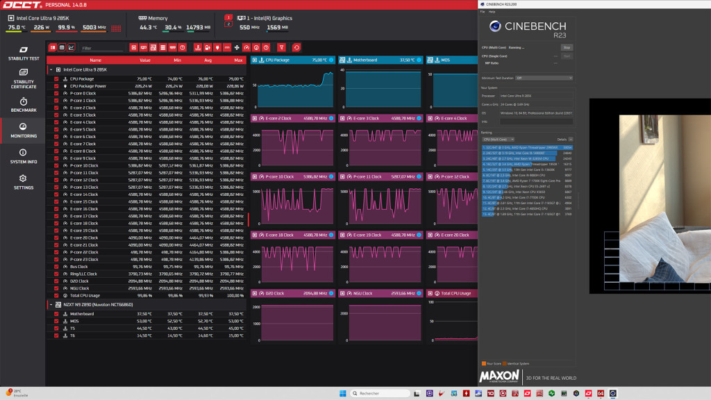Viewport: 711px width, 400px height.
Task: Go to the Benchmark section
Action: [x=24, y=105]
